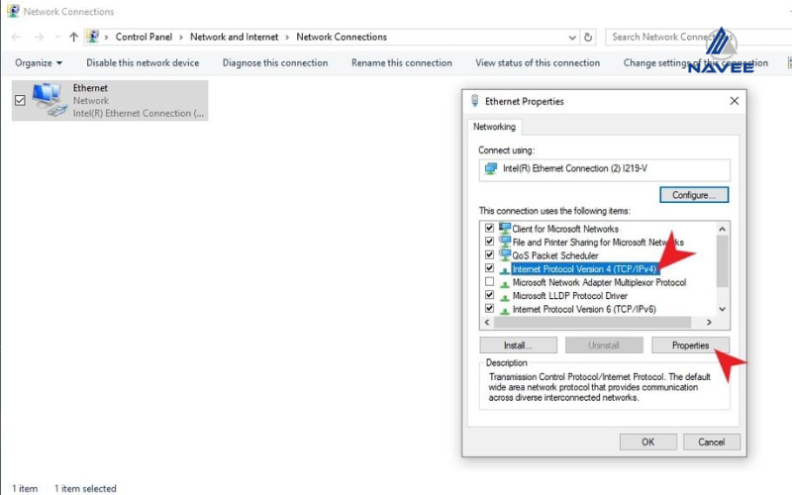Click the Ethernet adapter icon
The height and width of the screenshot is (495, 792).
pyautogui.click(x=49, y=101)
